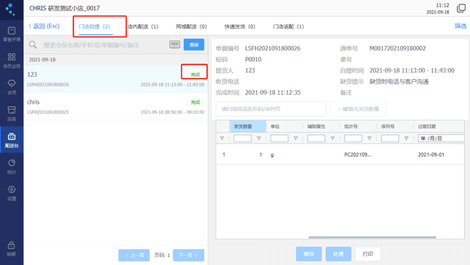Click the 缺货时电话与客户沟通 out-of-stock note
Viewport: 470px width, 265px height.
(399, 81)
